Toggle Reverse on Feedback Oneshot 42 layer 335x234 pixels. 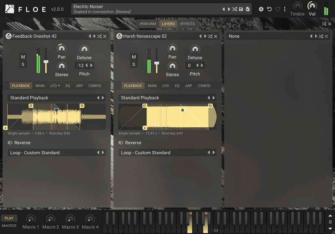(x=10, y=142)
